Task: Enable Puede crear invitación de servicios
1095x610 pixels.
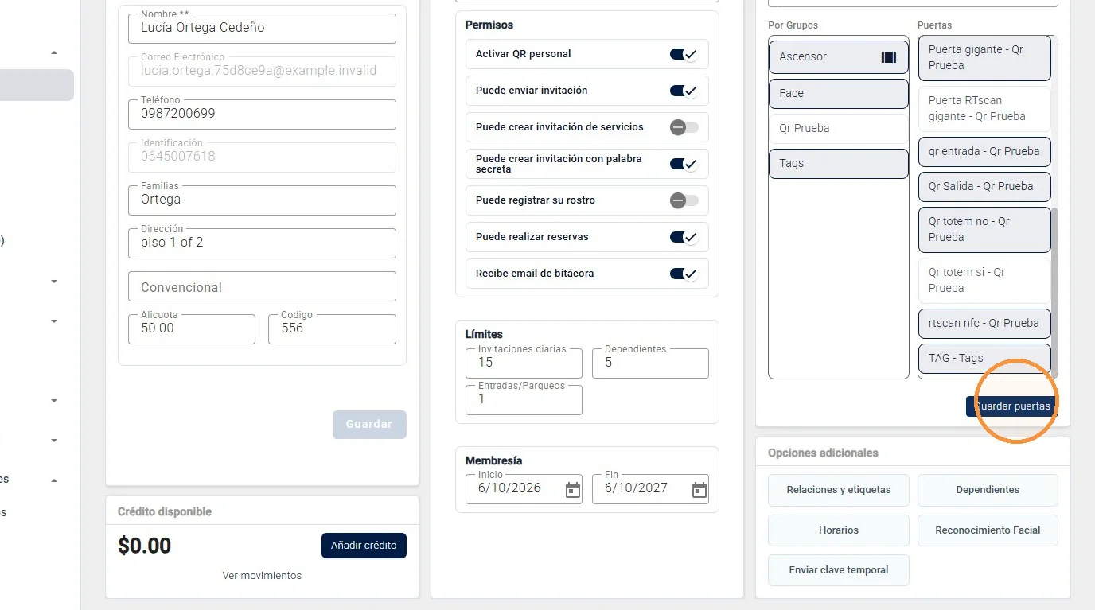Action: (684, 127)
